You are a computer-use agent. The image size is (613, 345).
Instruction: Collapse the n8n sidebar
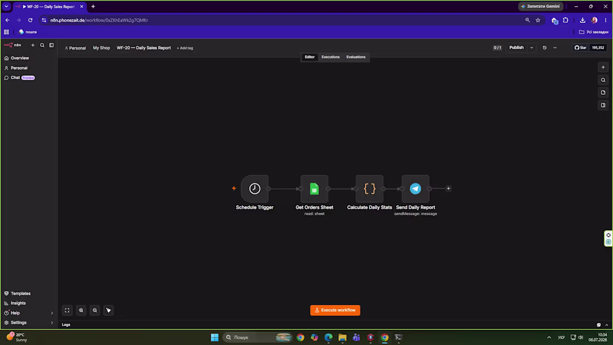(x=51, y=45)
